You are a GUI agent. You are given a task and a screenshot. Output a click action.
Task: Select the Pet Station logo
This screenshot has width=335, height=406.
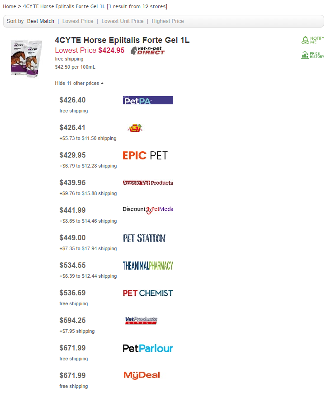pyautogui.click(x=144, y=238)
